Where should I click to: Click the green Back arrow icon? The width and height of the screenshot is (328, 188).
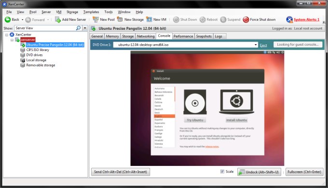(x=8, y=20)
